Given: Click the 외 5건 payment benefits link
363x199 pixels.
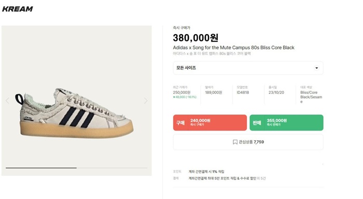Looking at the screenshot, I should click(x=261, y=178).
